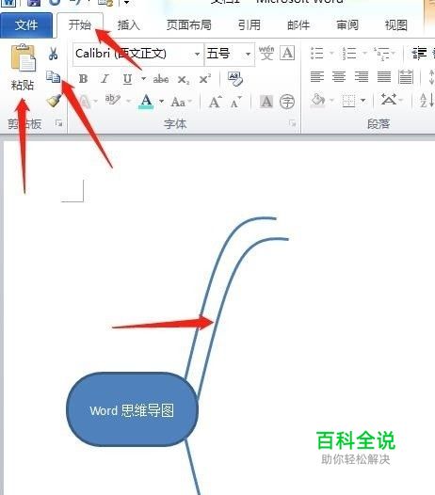Switch to the 页面布局 tab
Screen dimensions: 435x495
189,25
